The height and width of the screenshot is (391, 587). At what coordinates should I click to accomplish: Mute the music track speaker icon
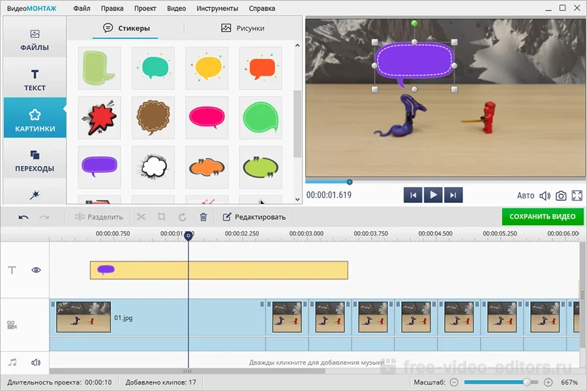click(x=36, y=362)
